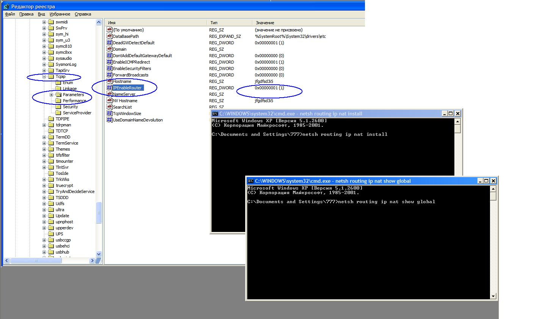Collapse the Tcpip tree node
This screenshot has height=319, width=537.
[44, 76]
